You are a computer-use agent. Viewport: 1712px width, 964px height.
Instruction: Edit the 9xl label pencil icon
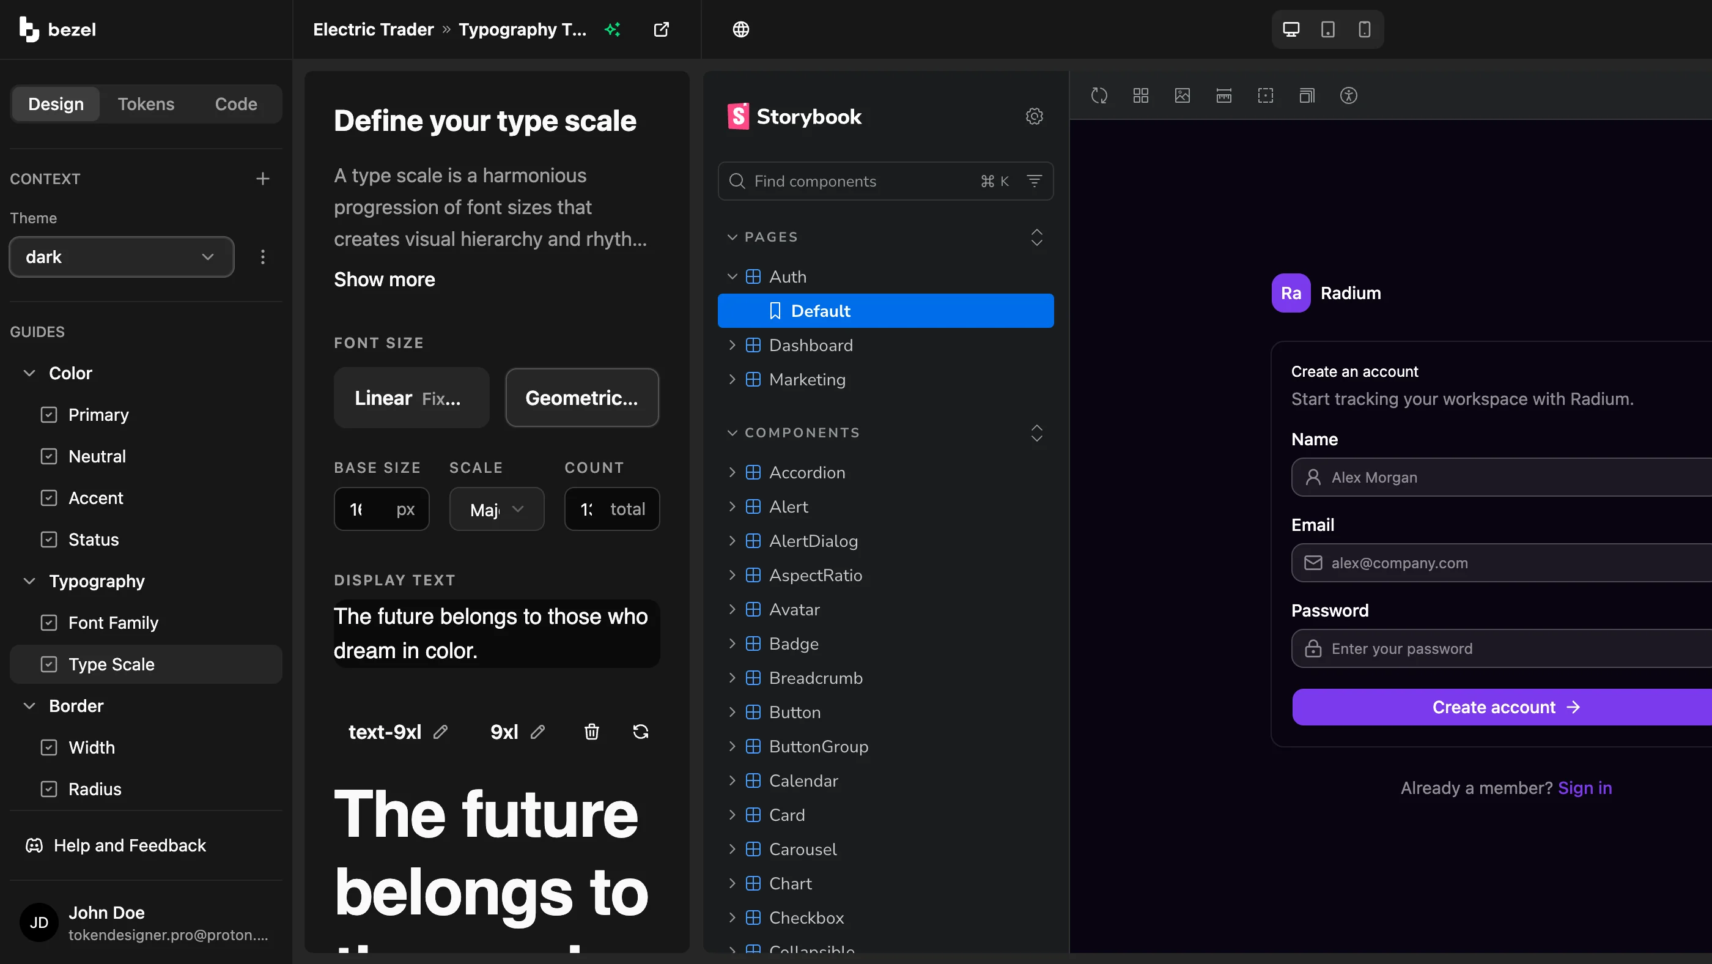pos(537,732)
